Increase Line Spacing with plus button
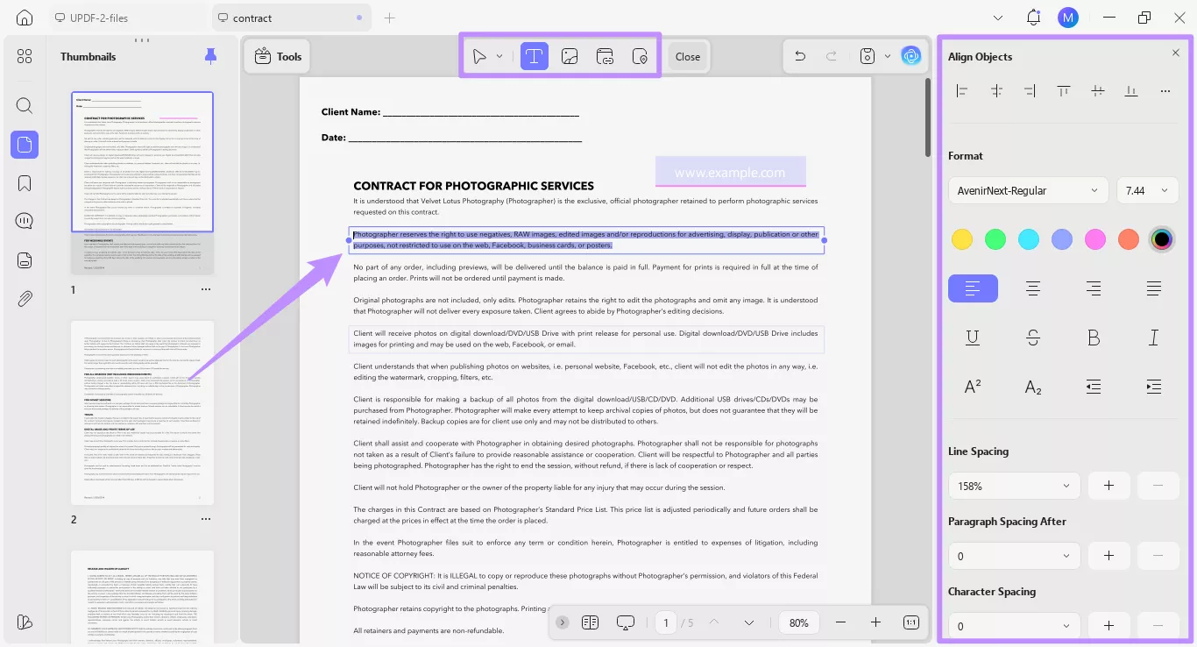Viewport: 1197px width, 647px height. click(x=1108, y=486)
